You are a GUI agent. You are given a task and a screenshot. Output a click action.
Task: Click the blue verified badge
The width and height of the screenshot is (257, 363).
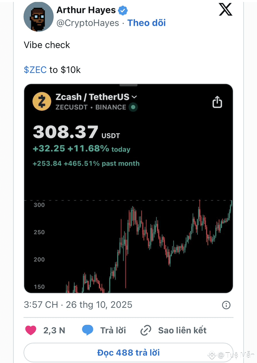coord(123,10)
